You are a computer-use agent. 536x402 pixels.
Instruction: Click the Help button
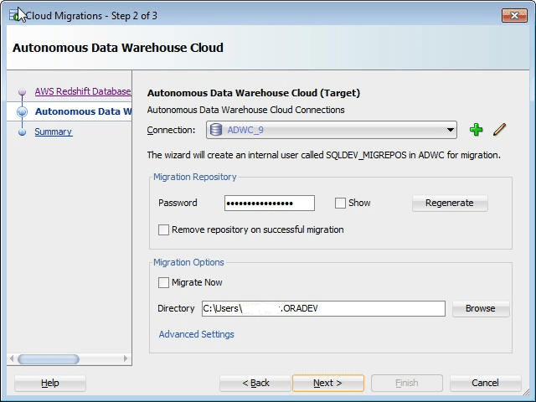(50, 383)
